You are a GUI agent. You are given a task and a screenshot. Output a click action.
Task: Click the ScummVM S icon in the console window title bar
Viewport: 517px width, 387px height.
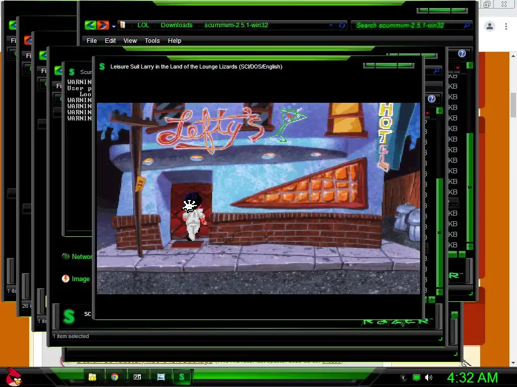tap(72, 72)
